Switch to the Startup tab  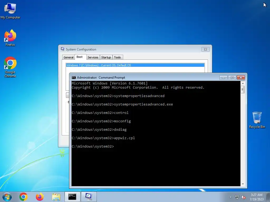tap(106, 57)
